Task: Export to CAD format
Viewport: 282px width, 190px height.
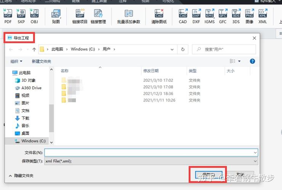Action: 183,16
